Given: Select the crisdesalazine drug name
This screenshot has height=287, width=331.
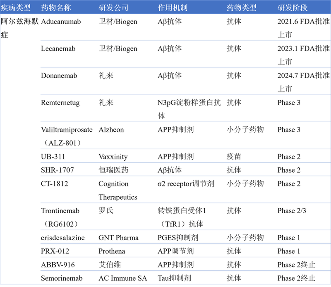Looking at the screenshot, I should tap(63, 238).
